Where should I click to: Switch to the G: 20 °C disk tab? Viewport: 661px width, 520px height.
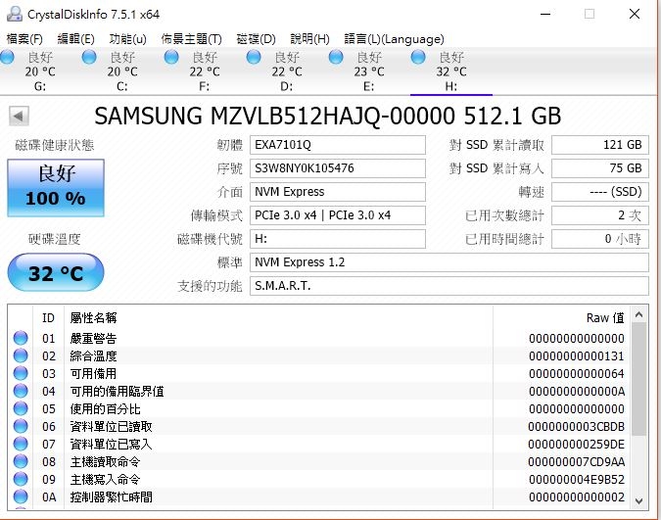40,71
